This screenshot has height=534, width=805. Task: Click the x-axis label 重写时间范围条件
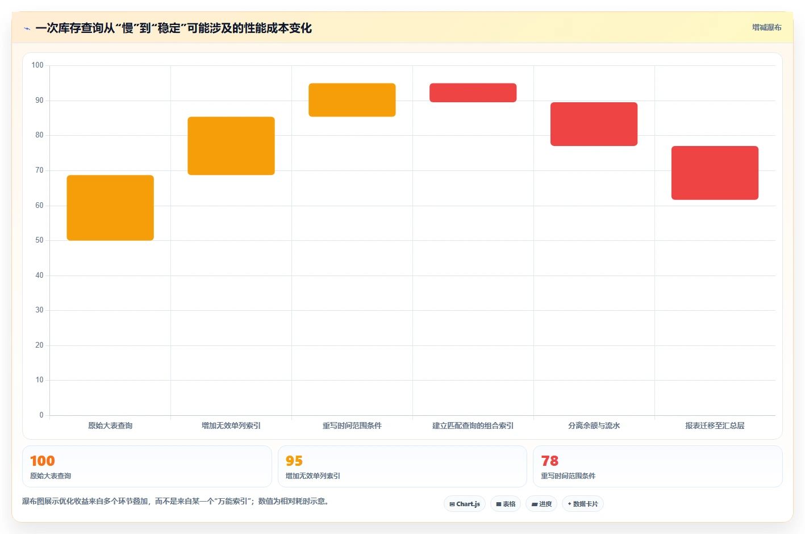click(352, 425)
